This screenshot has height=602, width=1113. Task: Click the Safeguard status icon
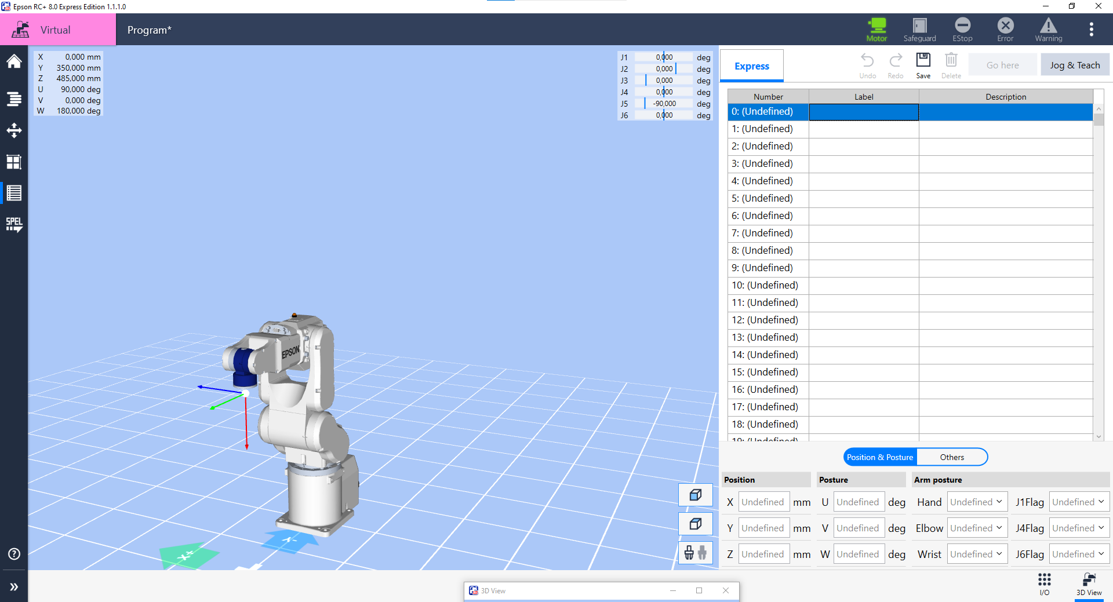click(919, 30)
